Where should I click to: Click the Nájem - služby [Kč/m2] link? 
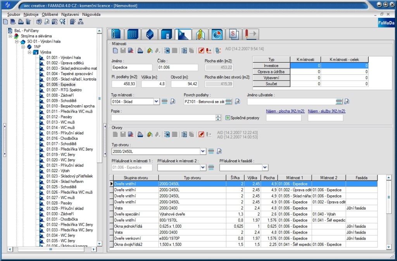coord(326,111)
